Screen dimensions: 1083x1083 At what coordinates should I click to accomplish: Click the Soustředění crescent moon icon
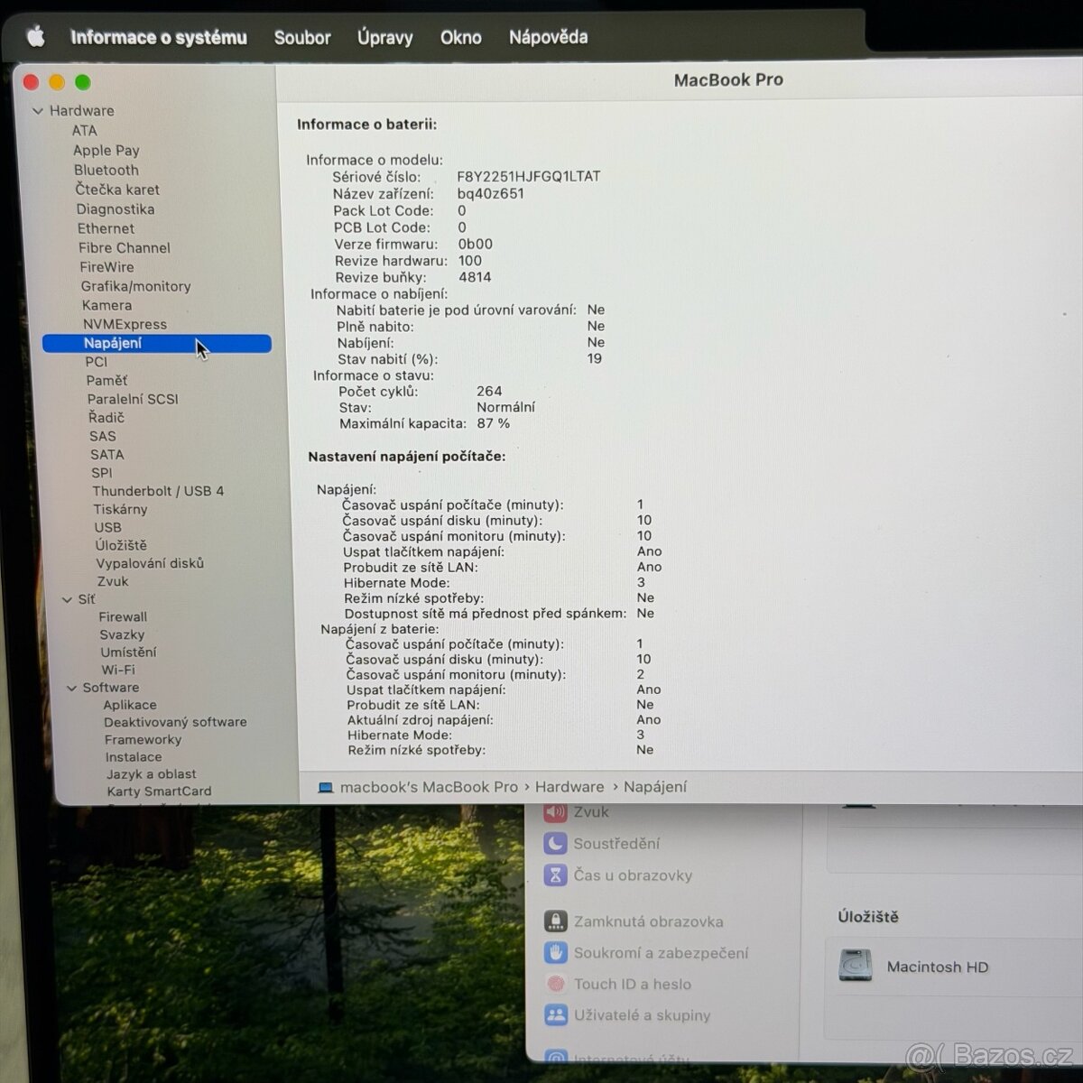click(x=555, y=843)
